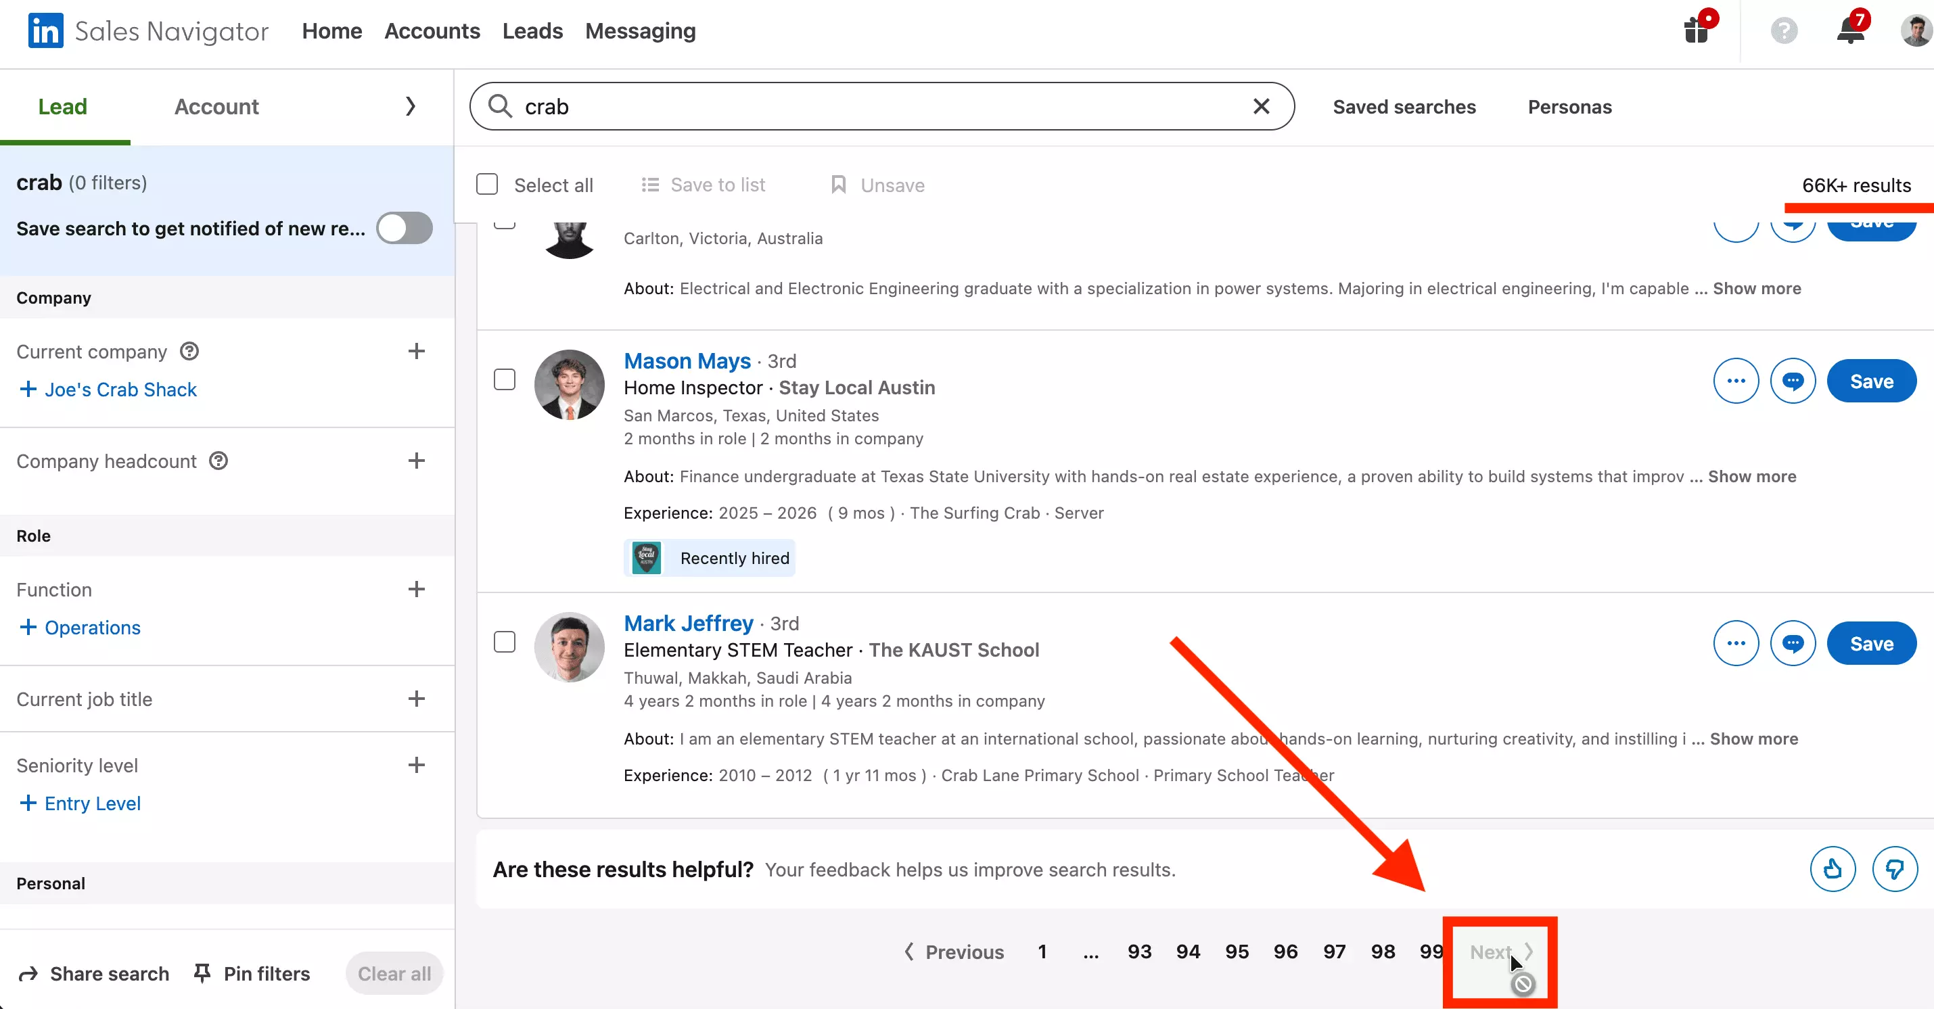
Task: Open Mark Jeffrey profile link
Action: (689, 623)
